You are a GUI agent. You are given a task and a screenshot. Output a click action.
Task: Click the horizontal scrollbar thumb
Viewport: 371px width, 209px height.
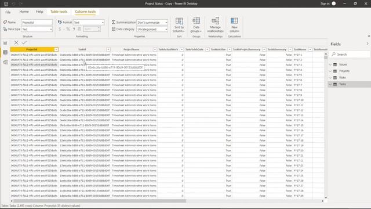pos(100,201)
